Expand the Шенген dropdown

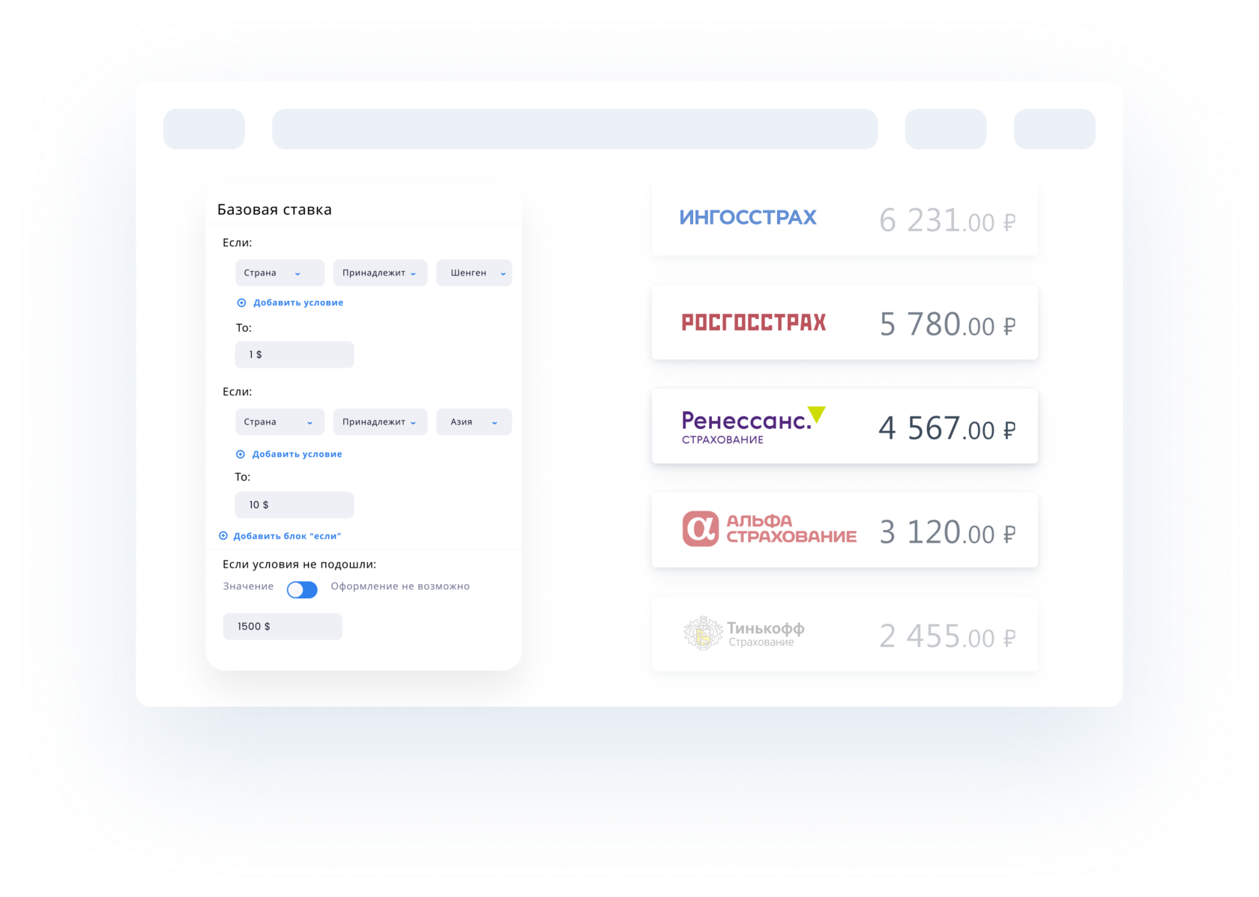click(x=474, y=273)
